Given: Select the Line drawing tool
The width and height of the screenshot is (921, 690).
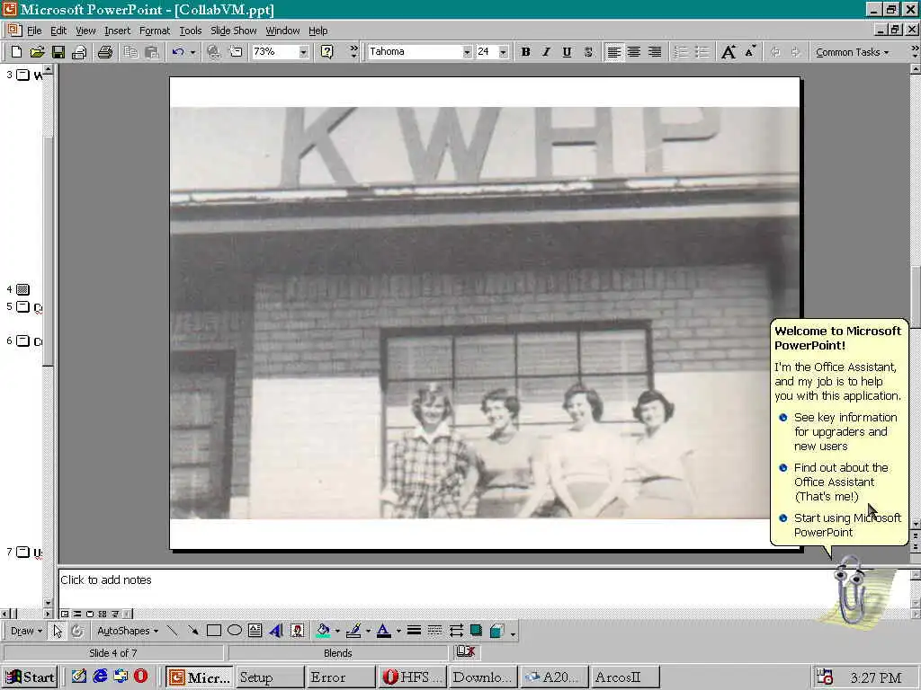Looking at the screenshot, I should pos(172,631).
